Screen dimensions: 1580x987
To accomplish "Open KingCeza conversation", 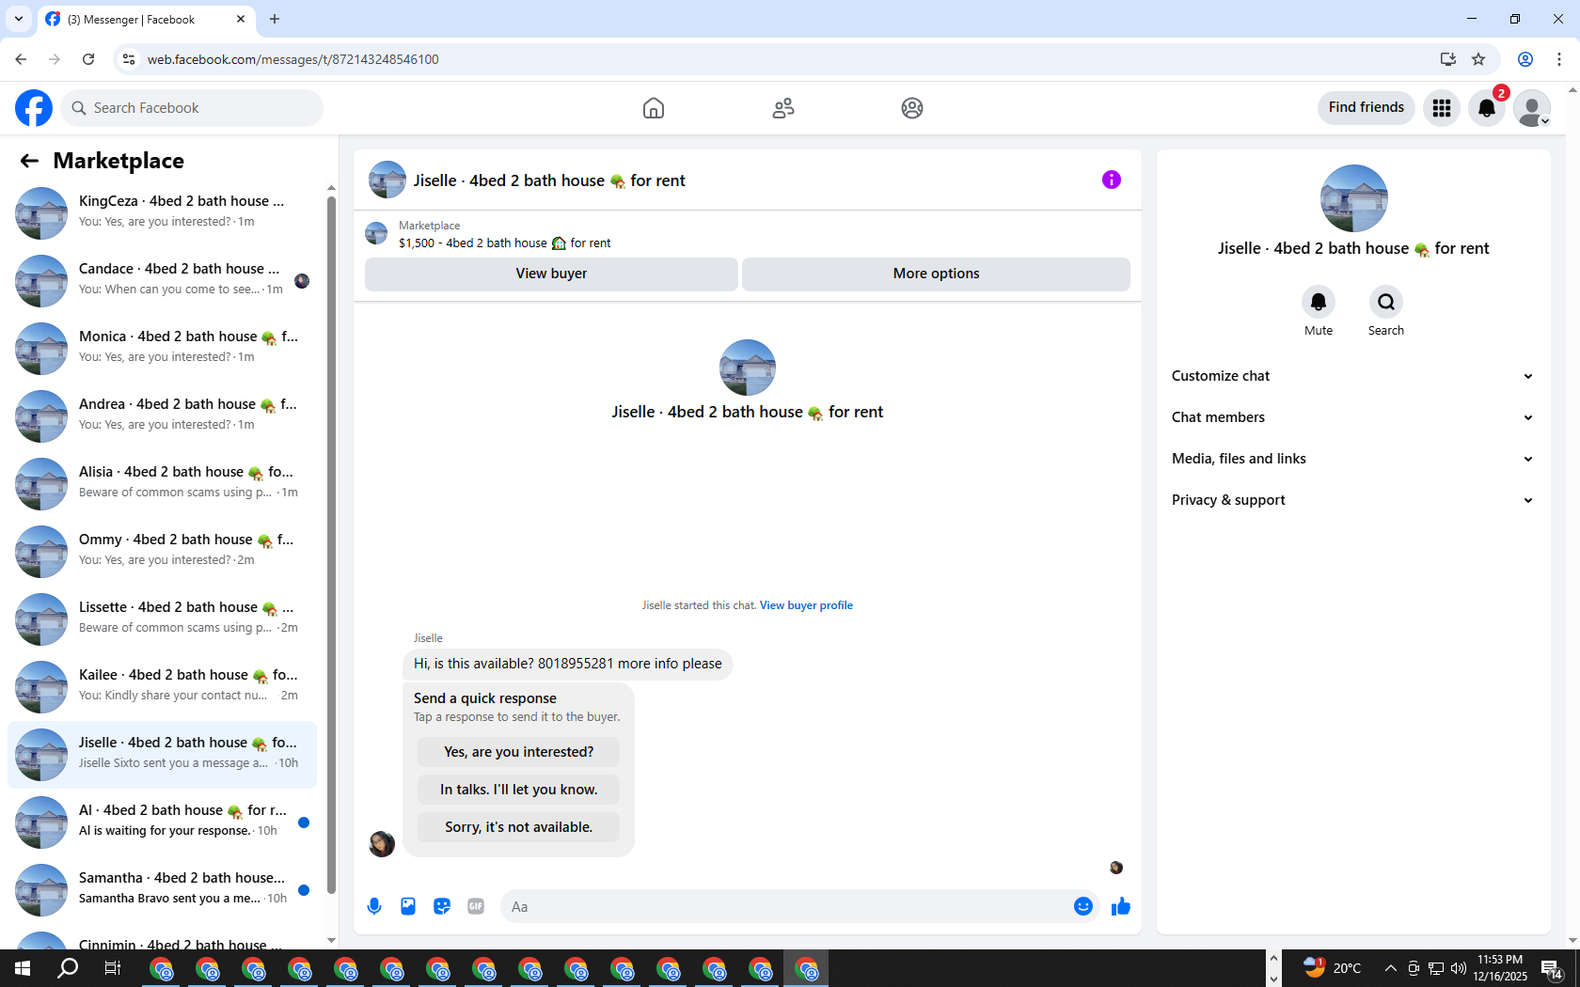I will pos(162,212).
